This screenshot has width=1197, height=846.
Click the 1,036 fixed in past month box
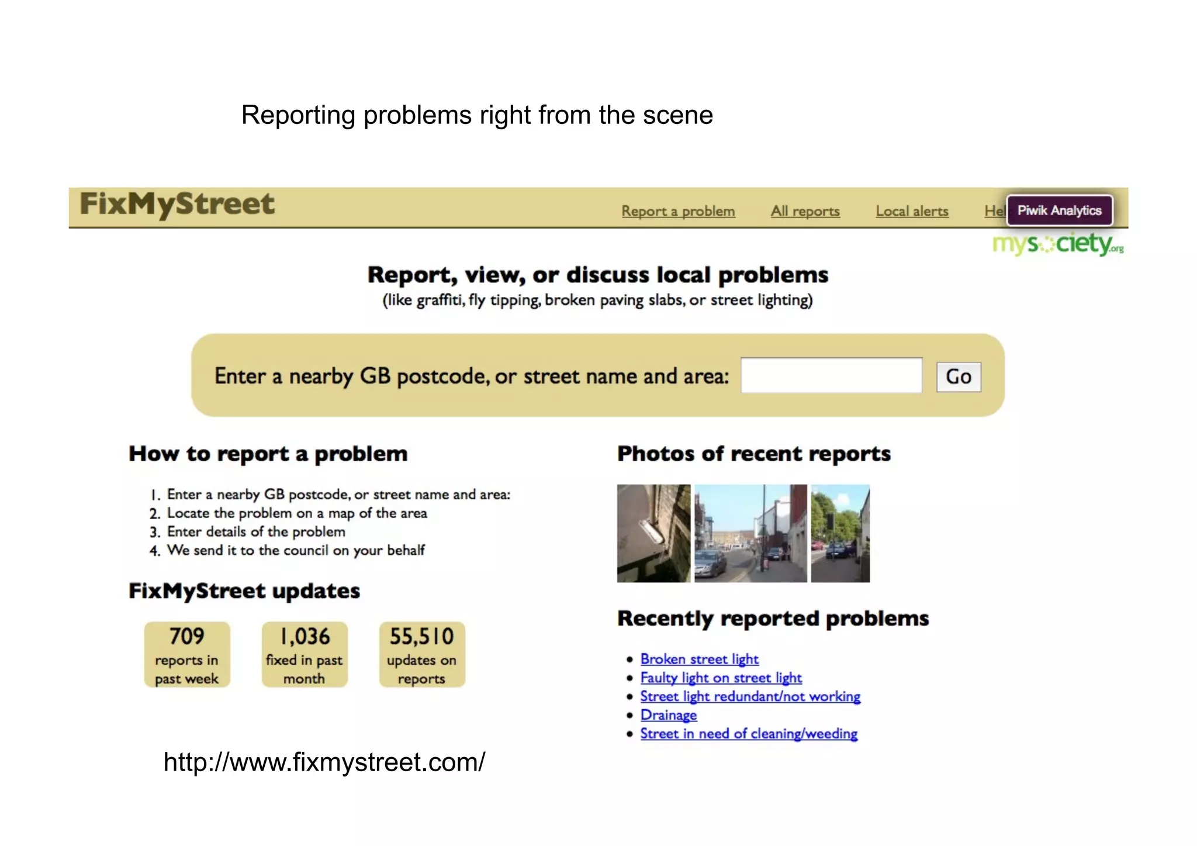coord(305,655)
